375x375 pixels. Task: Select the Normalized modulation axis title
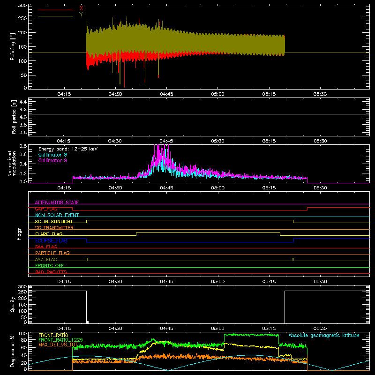tap(12, 164)
